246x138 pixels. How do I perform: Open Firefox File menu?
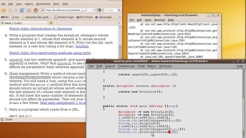coord(3,4)
